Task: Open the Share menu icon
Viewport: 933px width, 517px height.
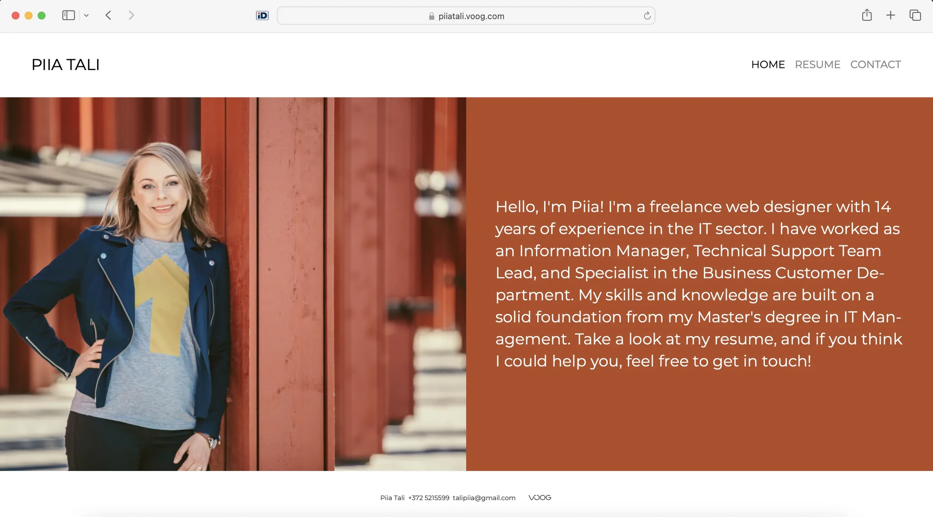Action: pos(866,15)
